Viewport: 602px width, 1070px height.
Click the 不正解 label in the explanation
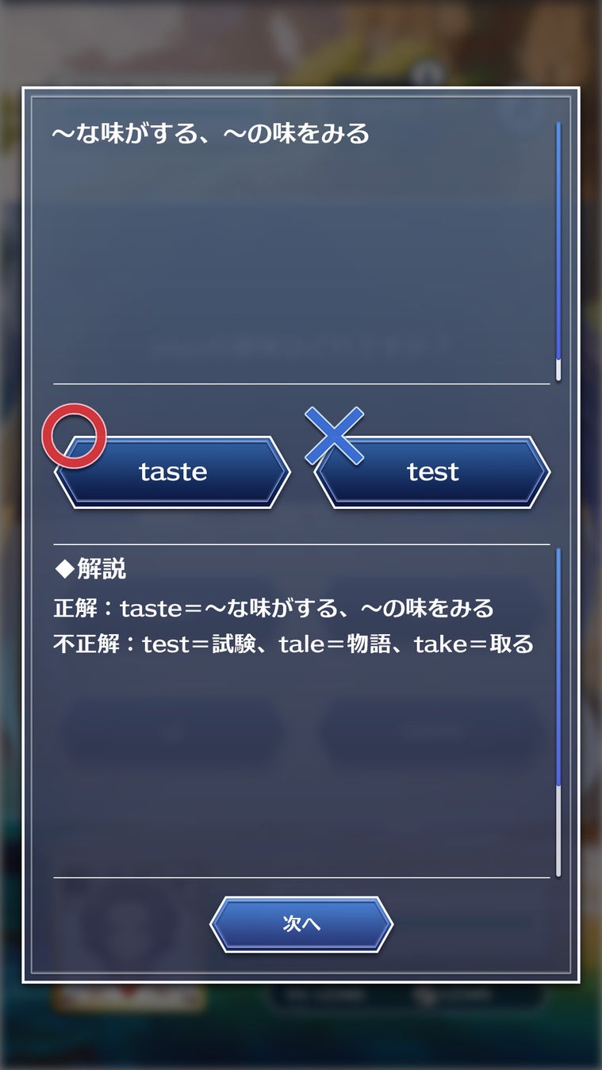(88, 644)
